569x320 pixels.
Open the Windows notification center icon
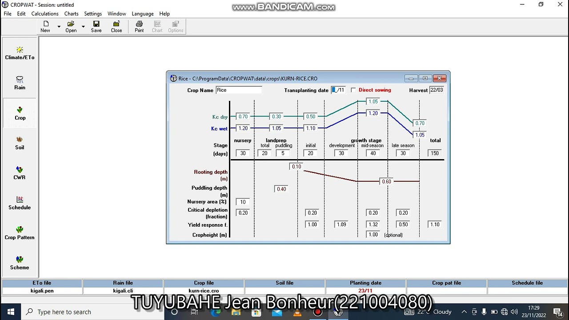click(557, 312)
